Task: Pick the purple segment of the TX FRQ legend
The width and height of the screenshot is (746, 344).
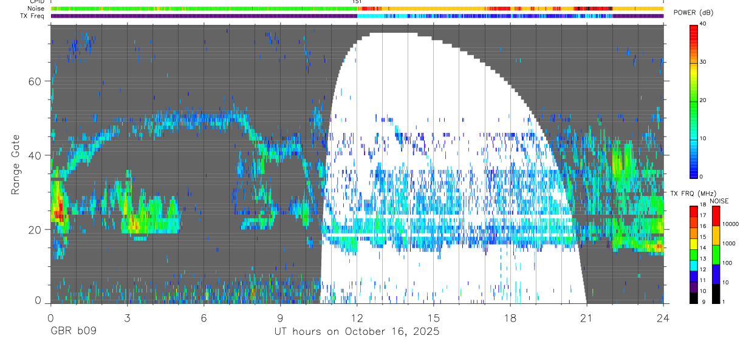Action: coord(694,288)
